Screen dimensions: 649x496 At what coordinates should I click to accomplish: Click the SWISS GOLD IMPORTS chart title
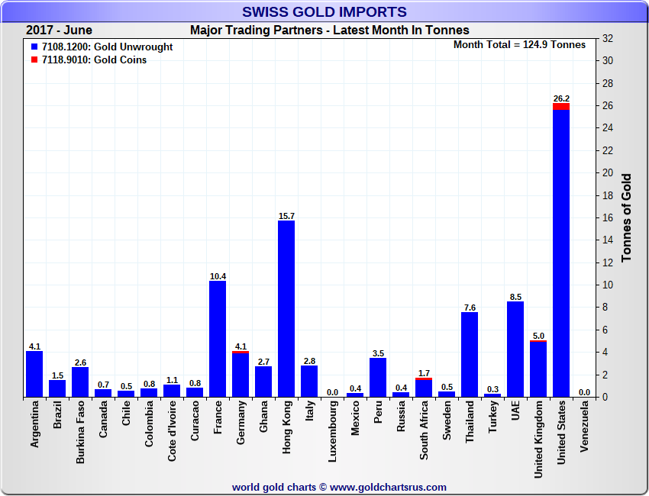point(324,12)
